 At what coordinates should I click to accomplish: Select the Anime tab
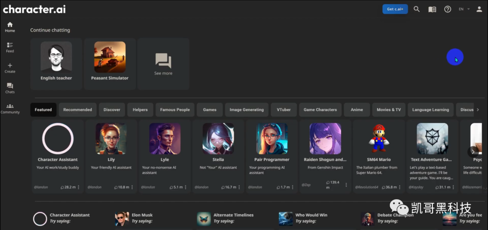(x=357, y=110)
